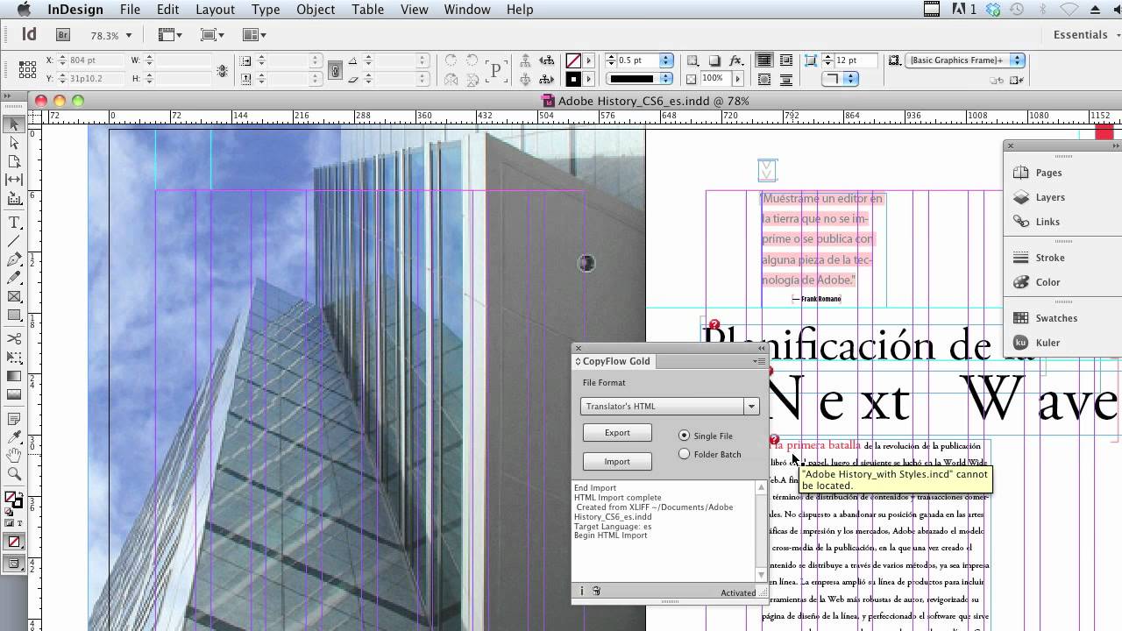Select the Pencil tool

(14, 278)
